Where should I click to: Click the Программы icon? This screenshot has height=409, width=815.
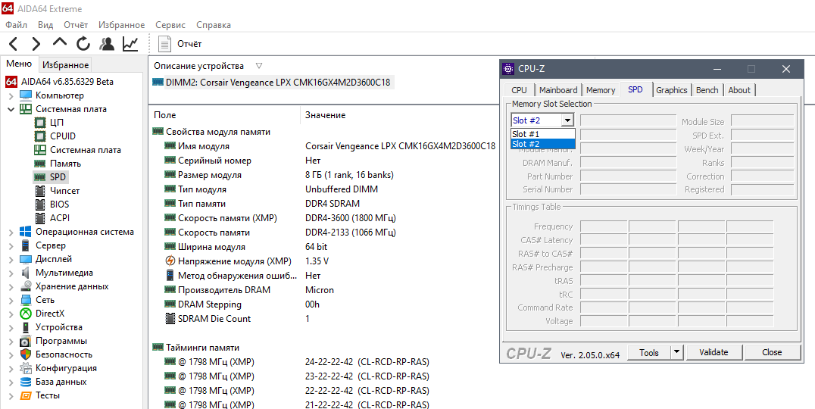26,341
